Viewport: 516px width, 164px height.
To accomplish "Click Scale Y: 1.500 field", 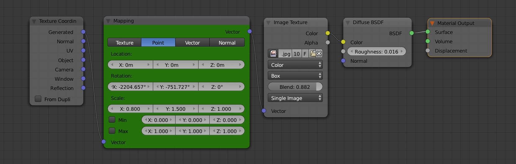I will [176, 109].
